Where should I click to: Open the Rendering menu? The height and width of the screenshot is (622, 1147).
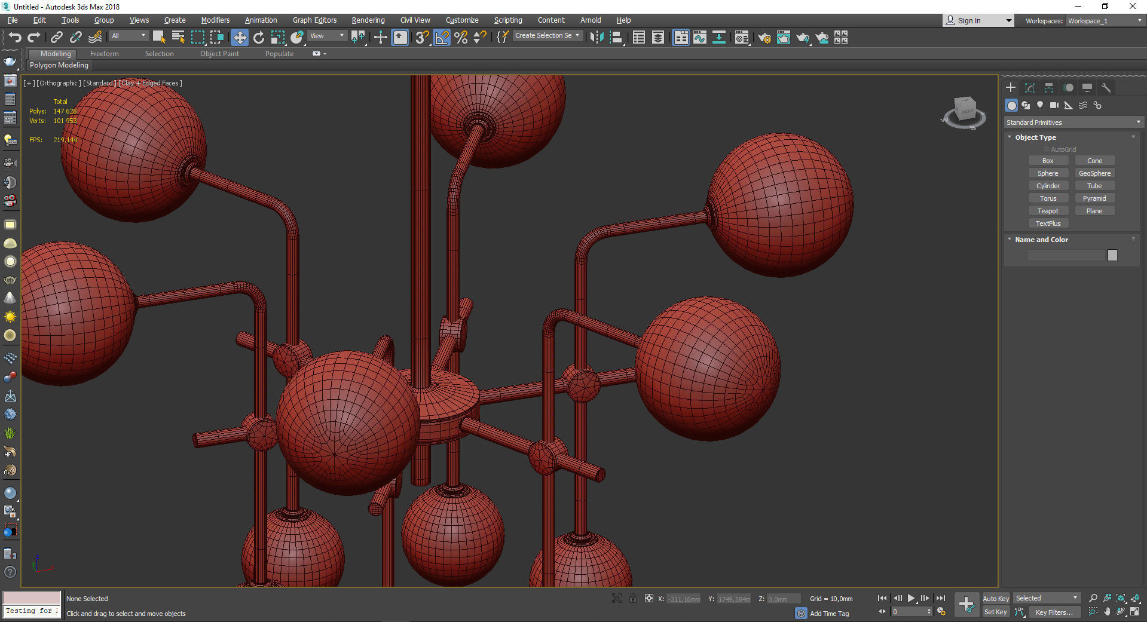click(368, 20)
